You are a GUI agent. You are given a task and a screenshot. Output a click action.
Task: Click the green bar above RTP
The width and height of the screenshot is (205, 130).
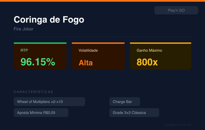(x=40, y=43)
